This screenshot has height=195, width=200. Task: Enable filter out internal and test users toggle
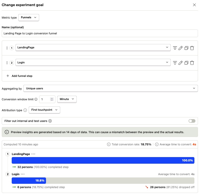tap(192, 121)
